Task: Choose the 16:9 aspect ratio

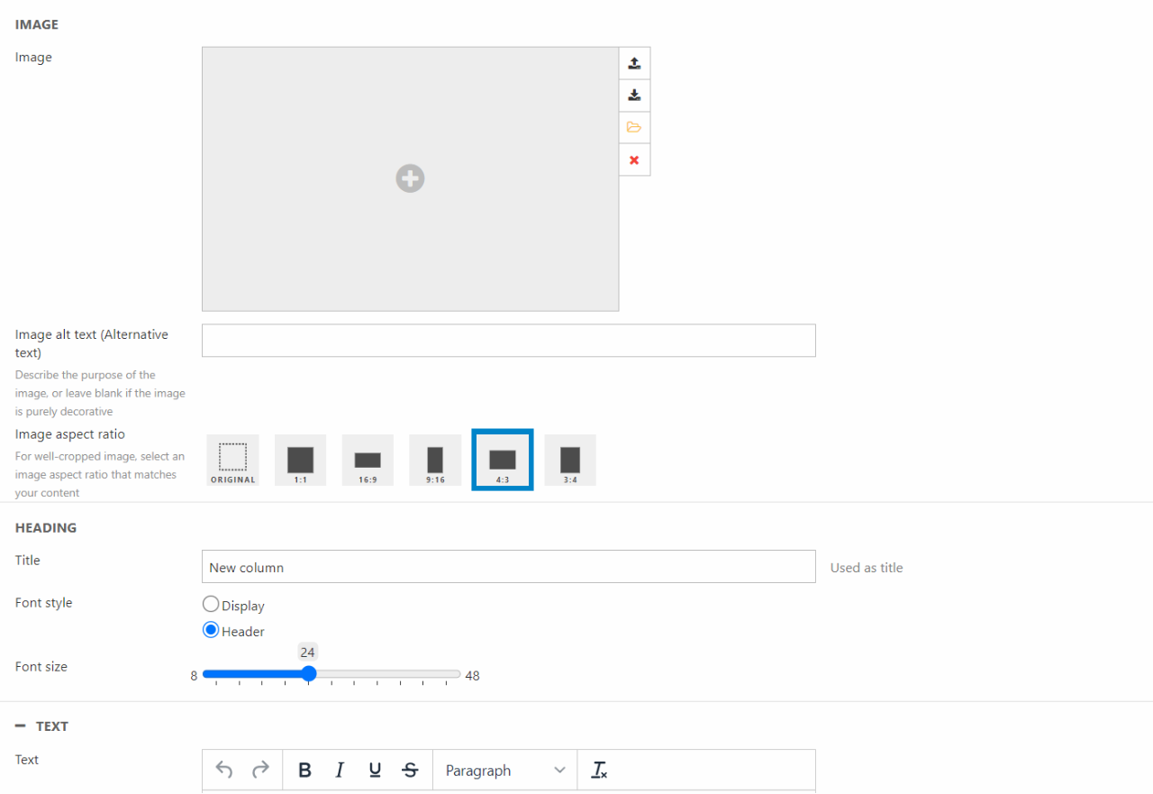Action: click(x=368, y=460)
